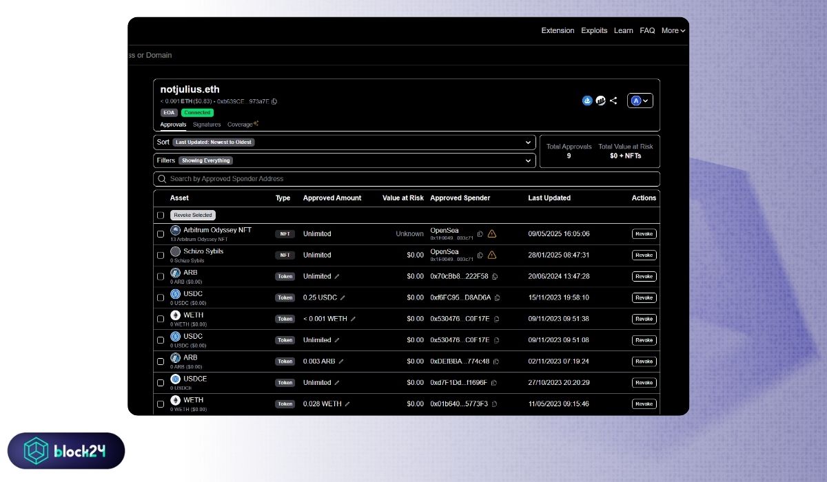This screenshot has height=482, width=827.
Task: Check the WETH row dated 09/11/2023 09:51:38
Action: (161, 319)
